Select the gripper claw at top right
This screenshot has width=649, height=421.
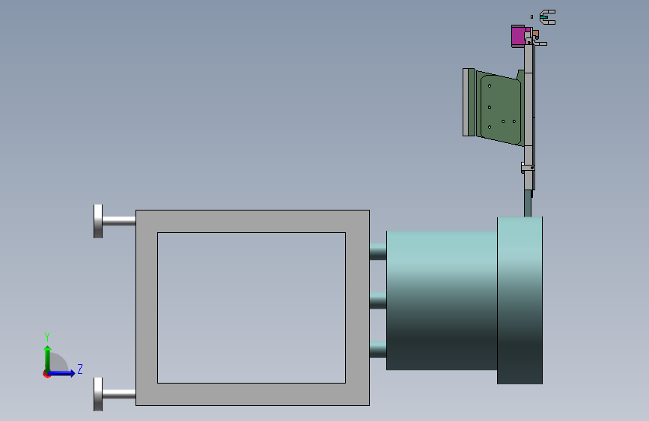coord(548,17)
